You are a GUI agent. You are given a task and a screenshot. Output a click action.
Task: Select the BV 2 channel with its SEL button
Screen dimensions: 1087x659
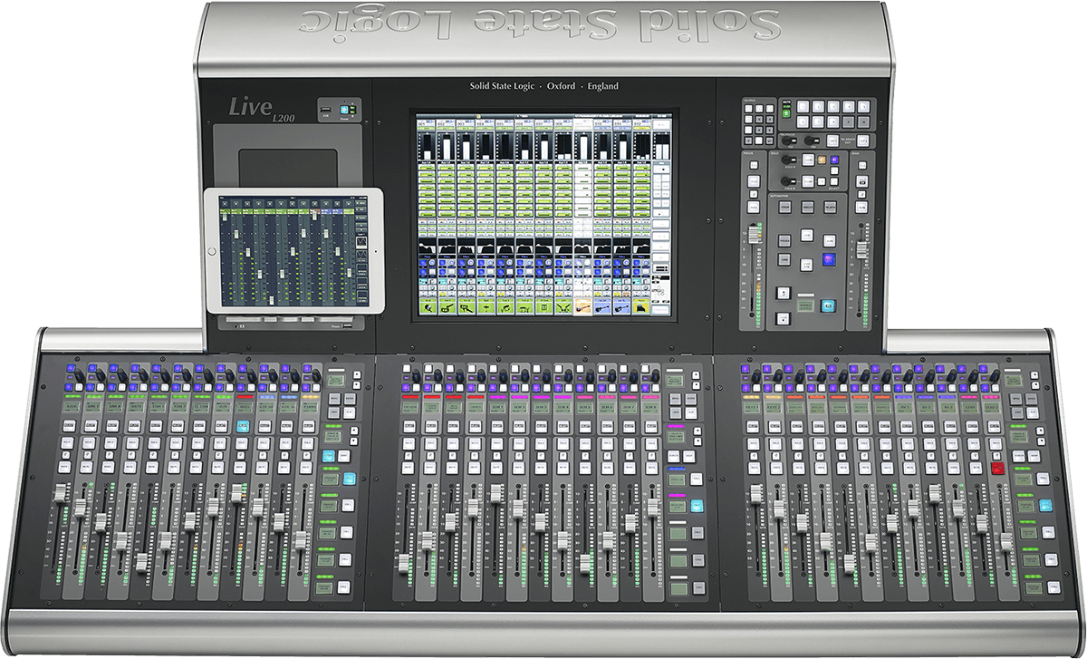929,427
